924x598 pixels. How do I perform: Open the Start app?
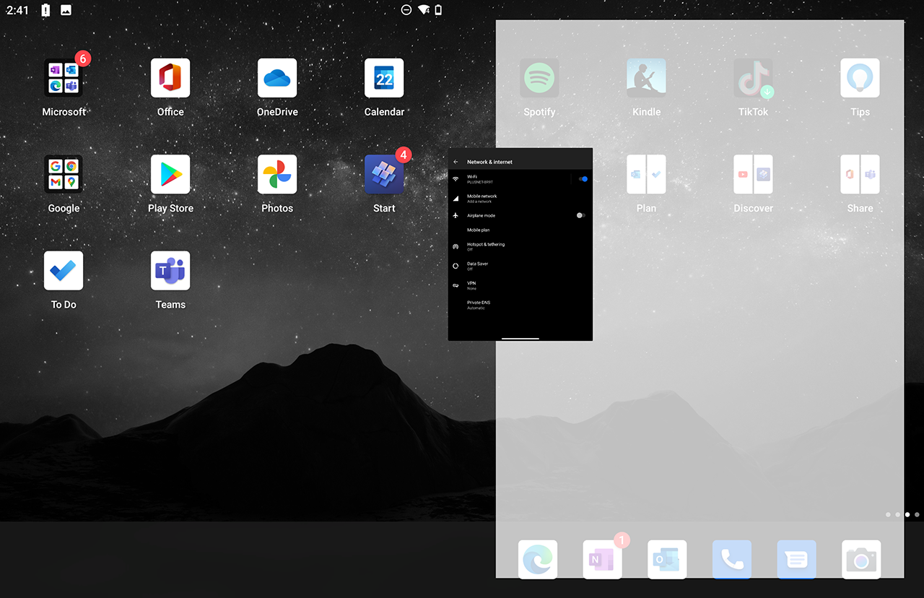[384, 174]
